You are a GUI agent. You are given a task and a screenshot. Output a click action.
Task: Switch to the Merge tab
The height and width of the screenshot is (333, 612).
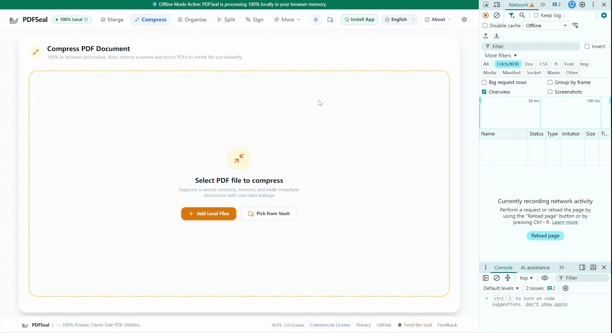pos(112,20)
